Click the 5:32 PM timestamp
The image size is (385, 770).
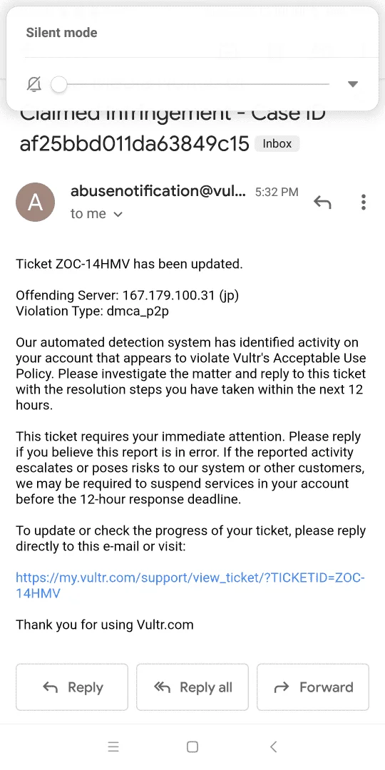[277, 192]
